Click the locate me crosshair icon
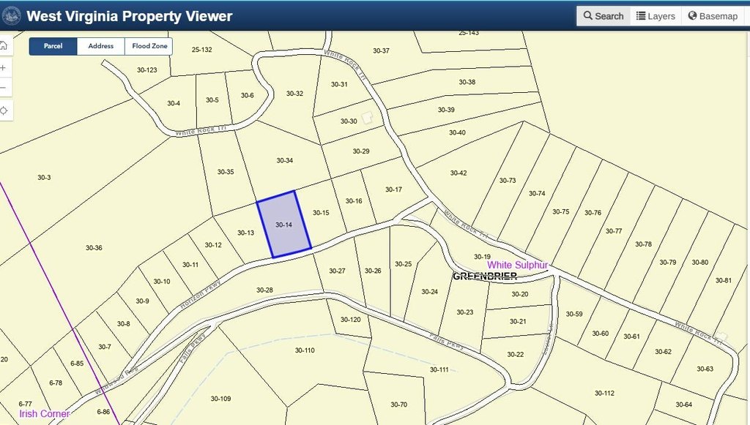The height and width of the screenshot is (425, 750). (4, 110)
